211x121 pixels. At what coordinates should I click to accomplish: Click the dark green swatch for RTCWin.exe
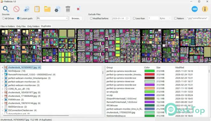[150, 106]
